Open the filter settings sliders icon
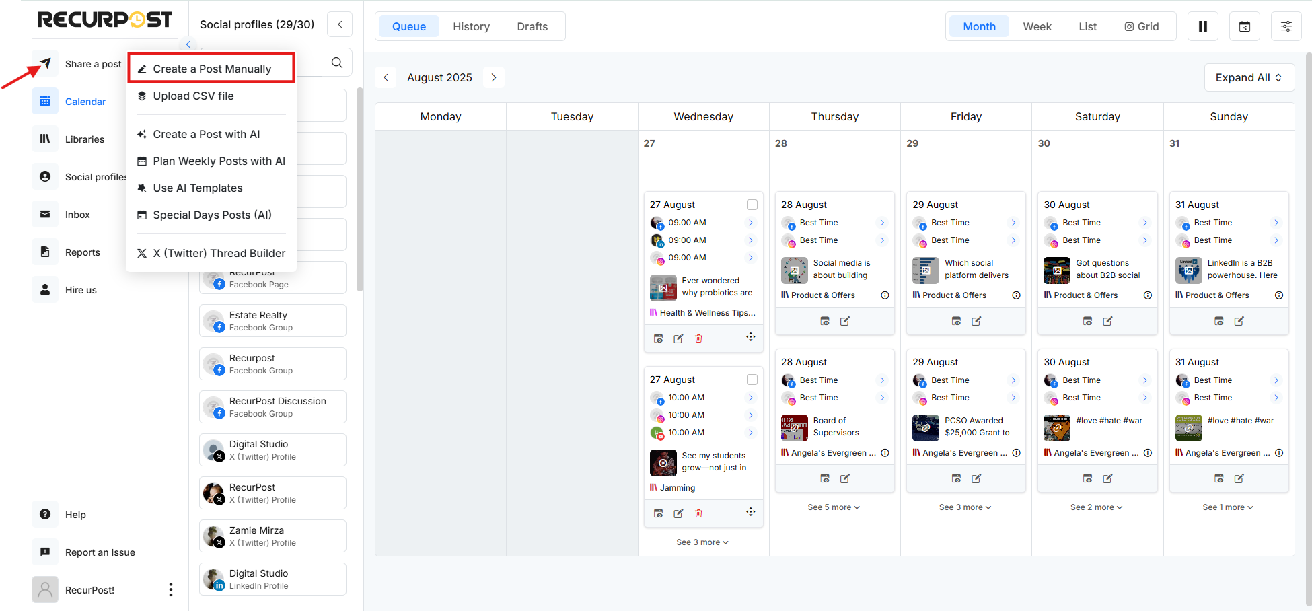Image resolution: width=1312 pixels, height=611 pixels. tap(1286, 26)
